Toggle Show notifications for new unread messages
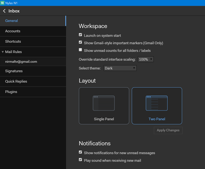 pyautogui.click(x=80, y=152)
